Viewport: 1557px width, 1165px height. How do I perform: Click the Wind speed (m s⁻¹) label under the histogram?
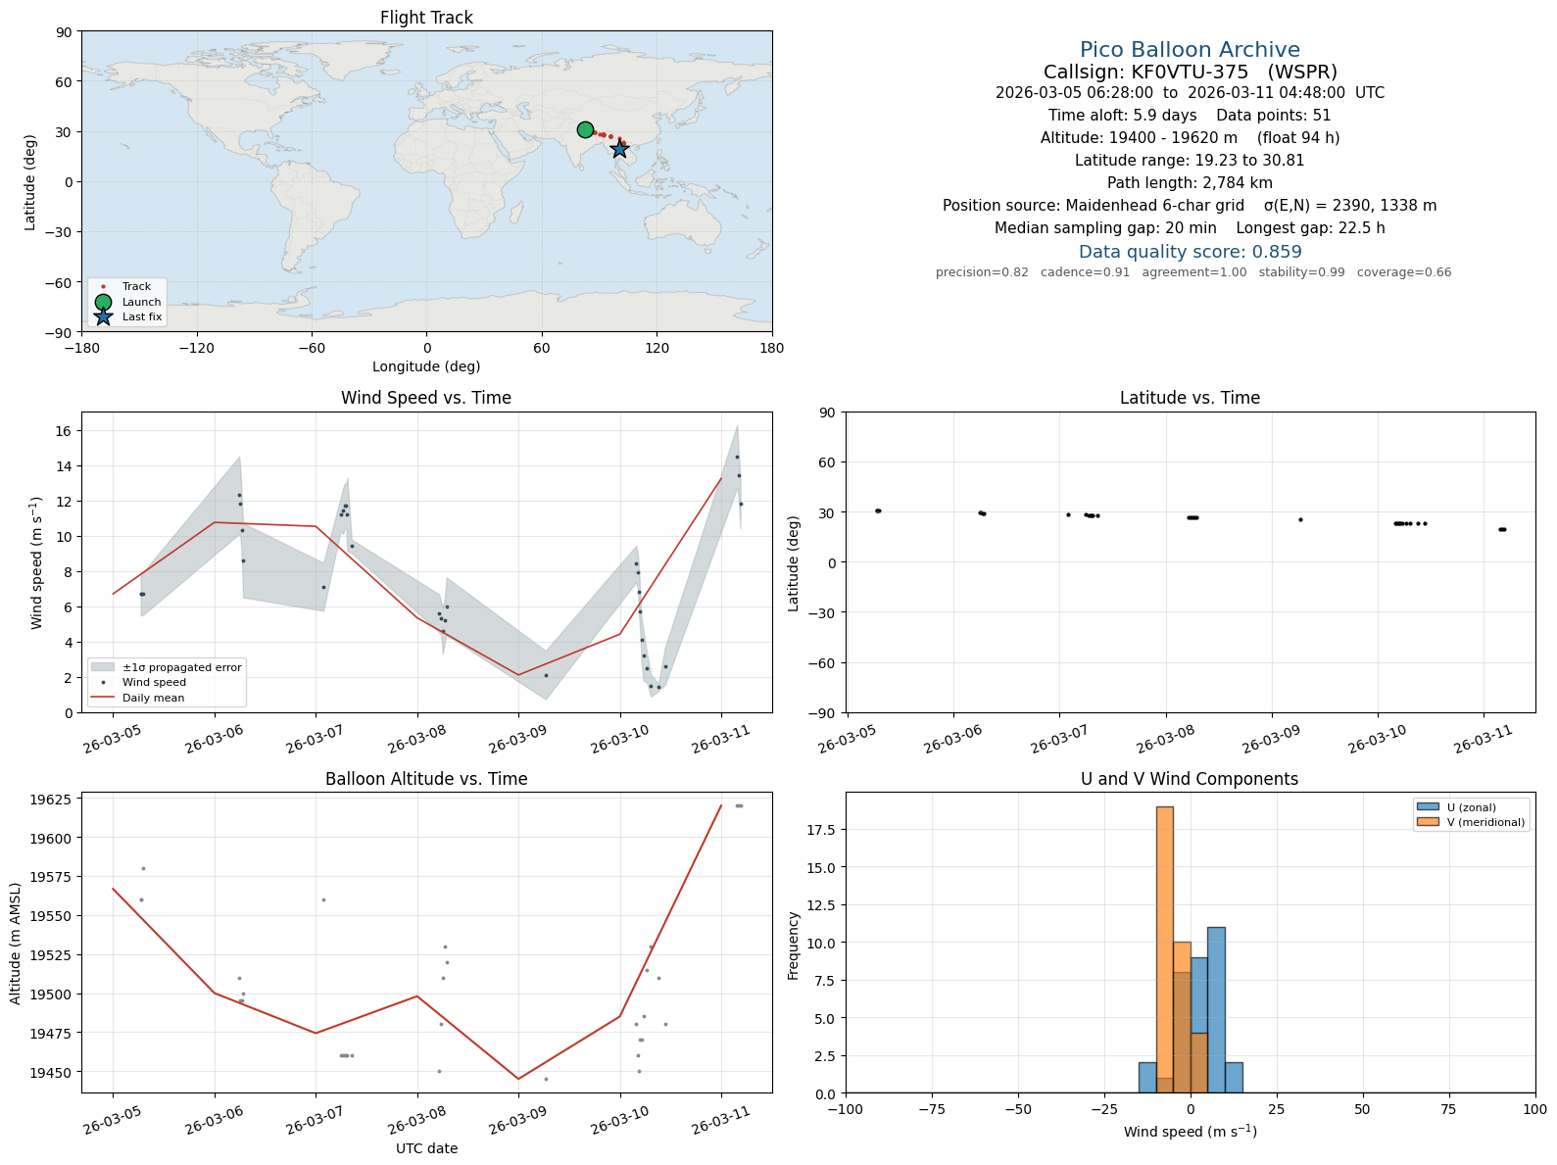pyautogui.click(x=1190, y=1132)
